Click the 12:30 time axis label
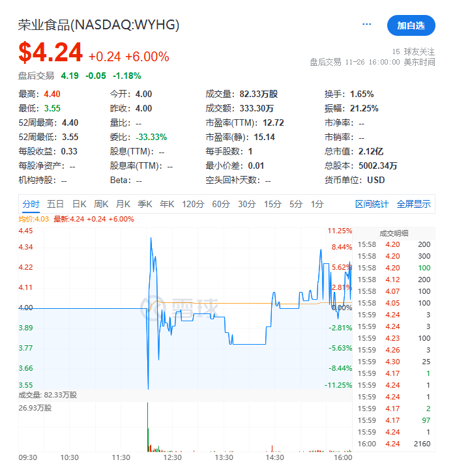Screen dimensions: 455x475 coord(173,457)
